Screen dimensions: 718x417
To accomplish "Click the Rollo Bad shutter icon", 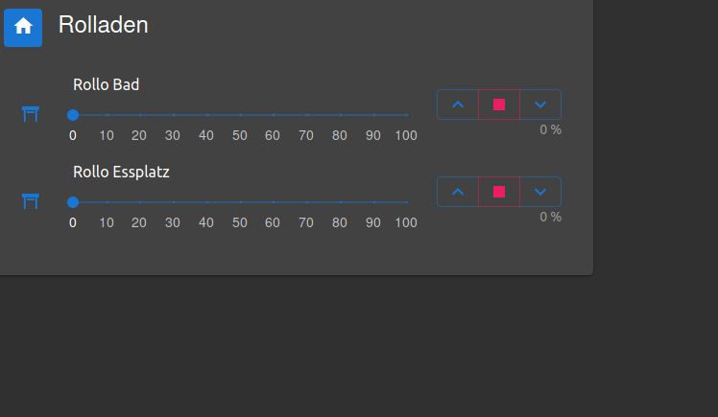I will (x=31, y=114).
